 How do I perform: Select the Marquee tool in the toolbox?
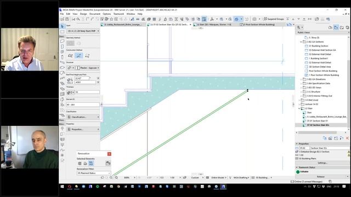point(62,32)
